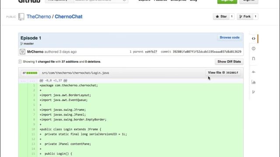Click the Browse code button
Screen dimensions: 280x157
pos(229,38)
